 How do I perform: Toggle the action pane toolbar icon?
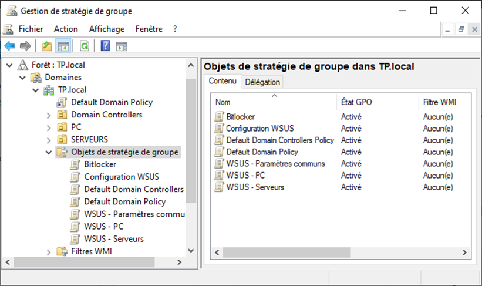122,46
